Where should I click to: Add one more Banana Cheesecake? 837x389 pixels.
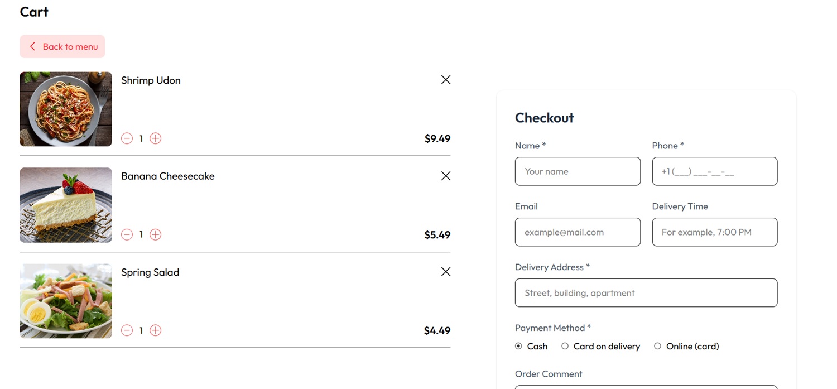click(156, 234)
